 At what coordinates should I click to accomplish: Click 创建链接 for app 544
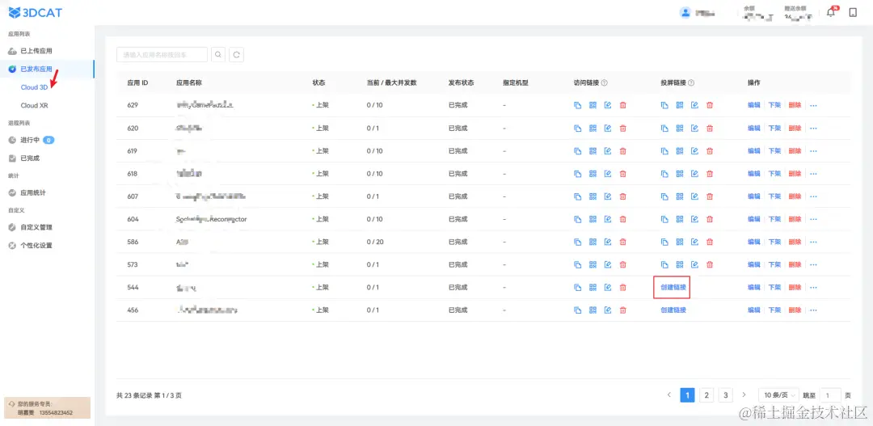point(673,287)
